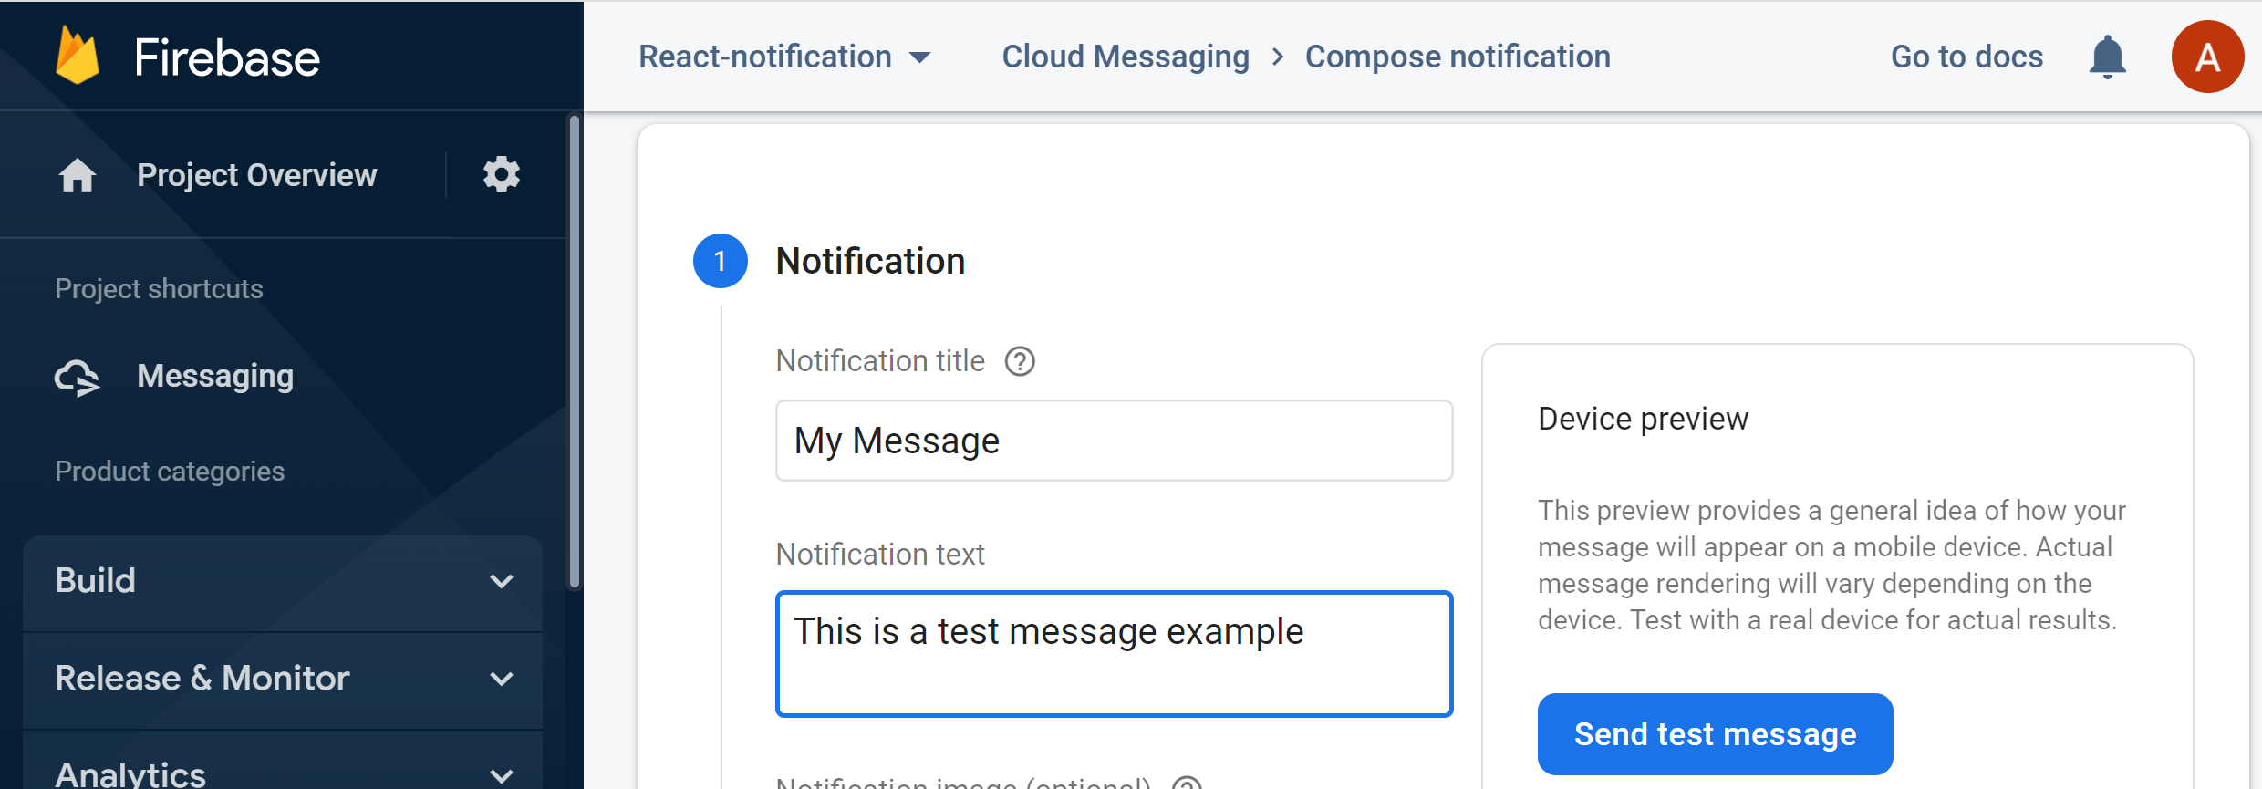
Task: Expand the Release & Monitor category
Action: click(283, 679)
